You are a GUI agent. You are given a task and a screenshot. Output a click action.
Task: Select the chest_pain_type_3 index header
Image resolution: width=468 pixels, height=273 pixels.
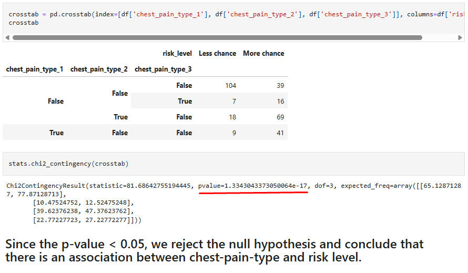[x=163, y=69]
